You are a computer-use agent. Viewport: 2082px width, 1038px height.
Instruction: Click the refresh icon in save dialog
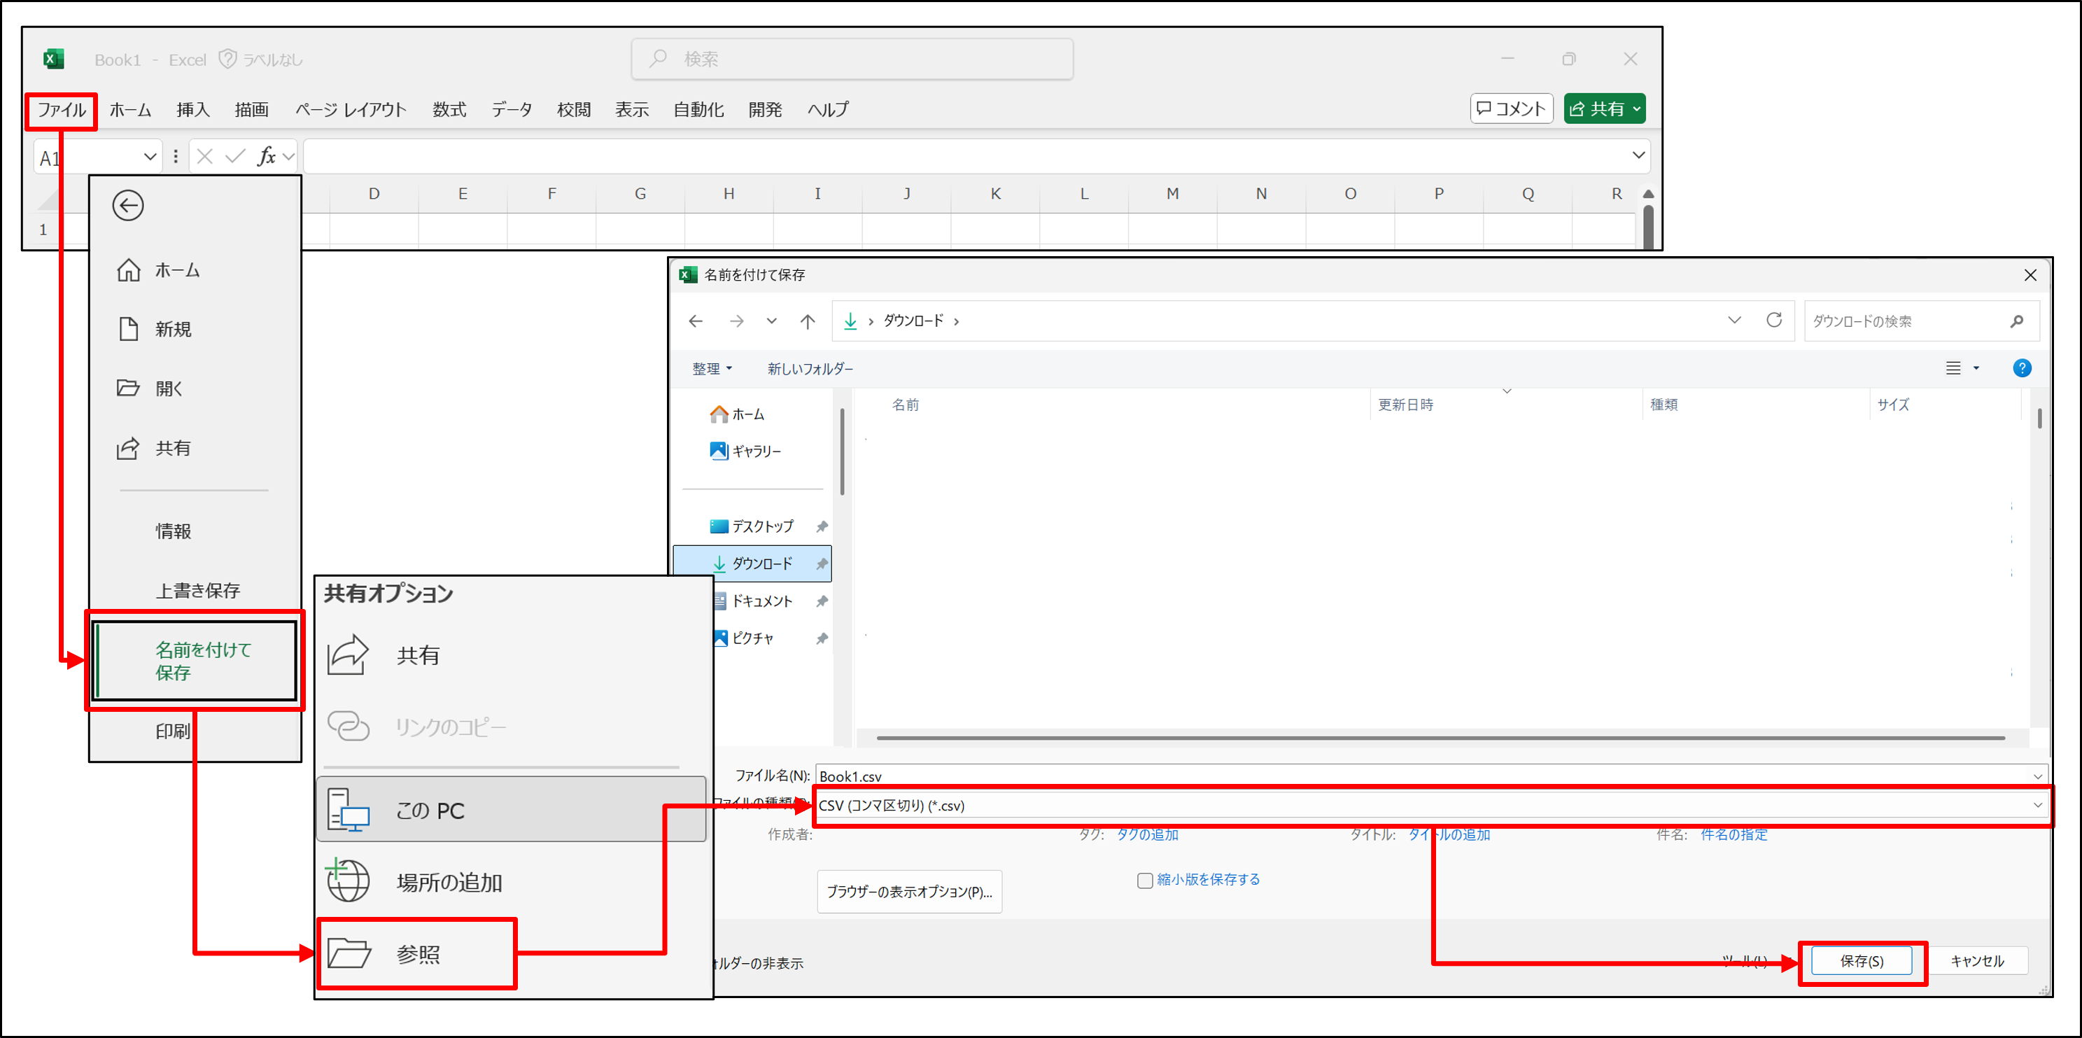click(x=1773, y=320)
